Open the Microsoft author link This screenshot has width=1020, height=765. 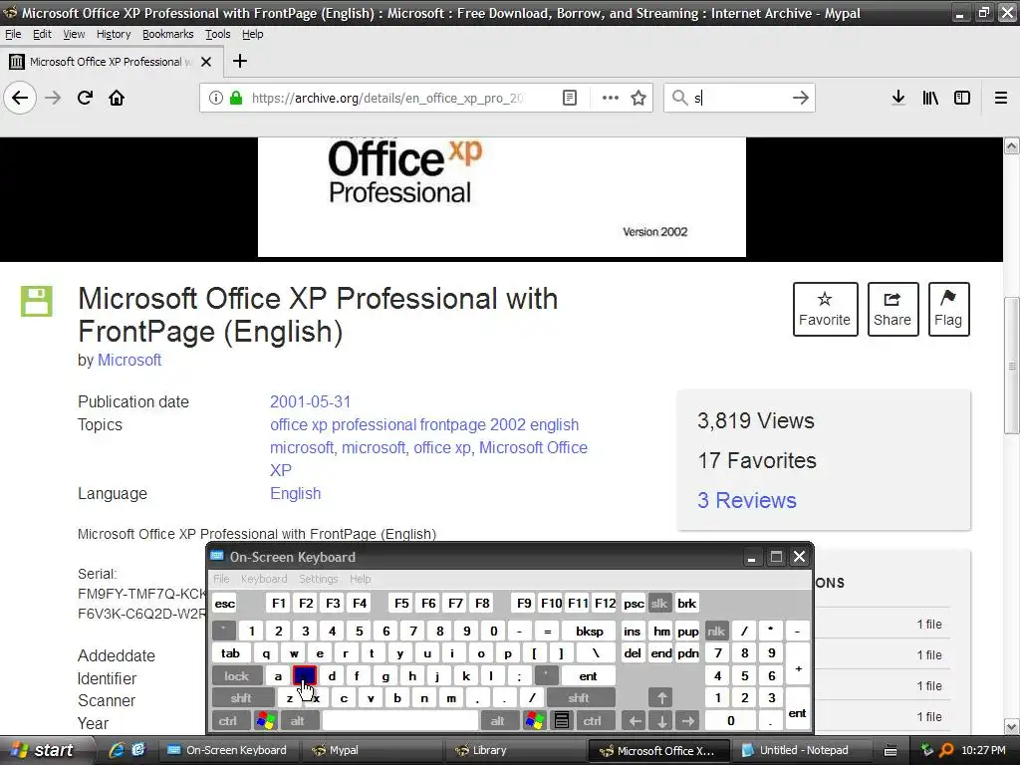pyautogui.click(x=129, y=360)
